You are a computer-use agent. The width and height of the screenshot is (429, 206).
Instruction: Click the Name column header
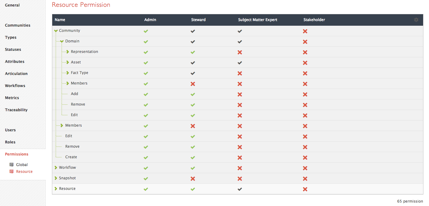(60, 20)
